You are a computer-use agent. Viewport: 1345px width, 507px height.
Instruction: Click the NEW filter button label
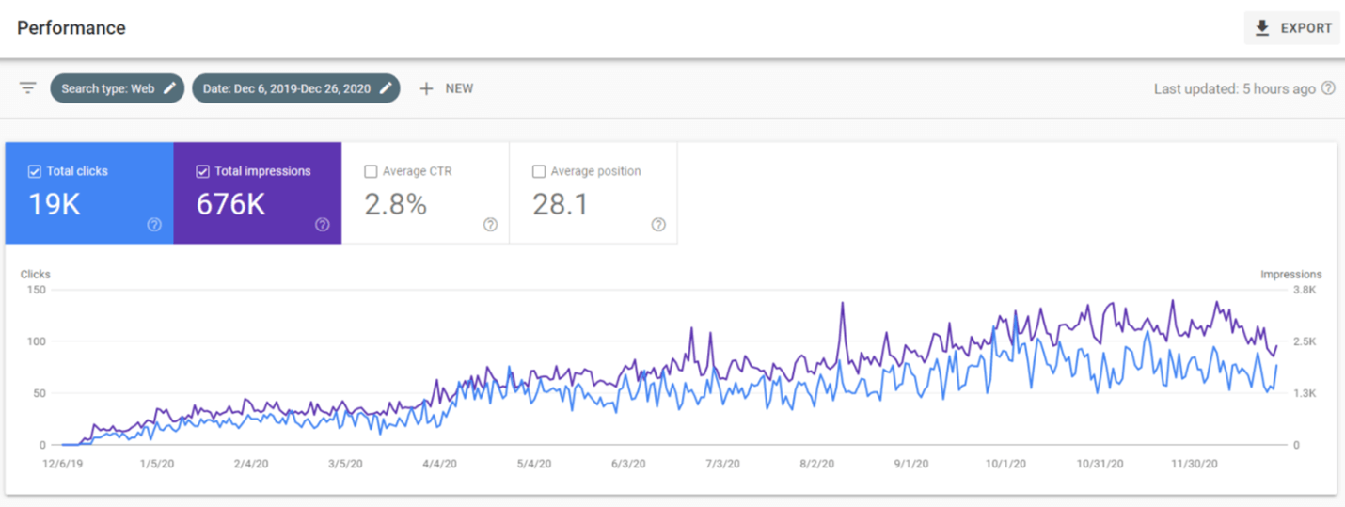[x=459, y=88]
